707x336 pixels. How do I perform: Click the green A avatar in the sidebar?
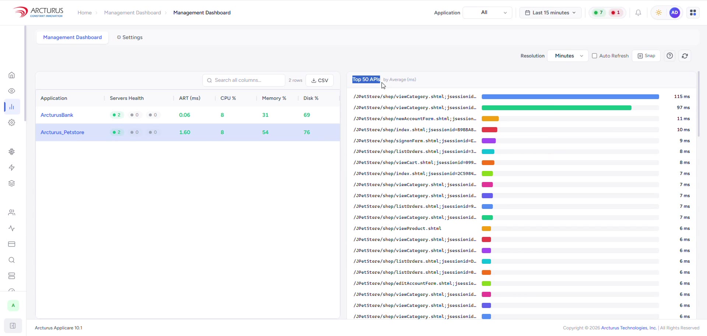pyautogui.click(x=13, y=305)
